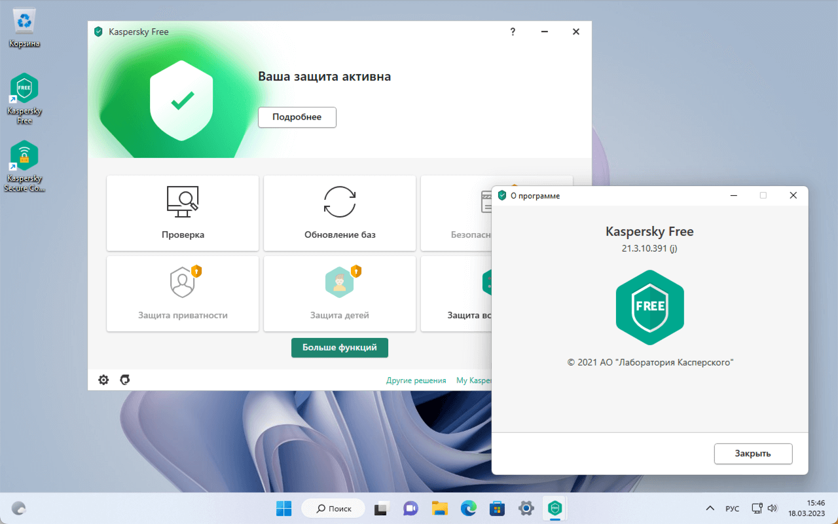Viewport: 838px width, 524px height.
Task: Open the Защита приватности tile
Action: (x=183, y=293)
